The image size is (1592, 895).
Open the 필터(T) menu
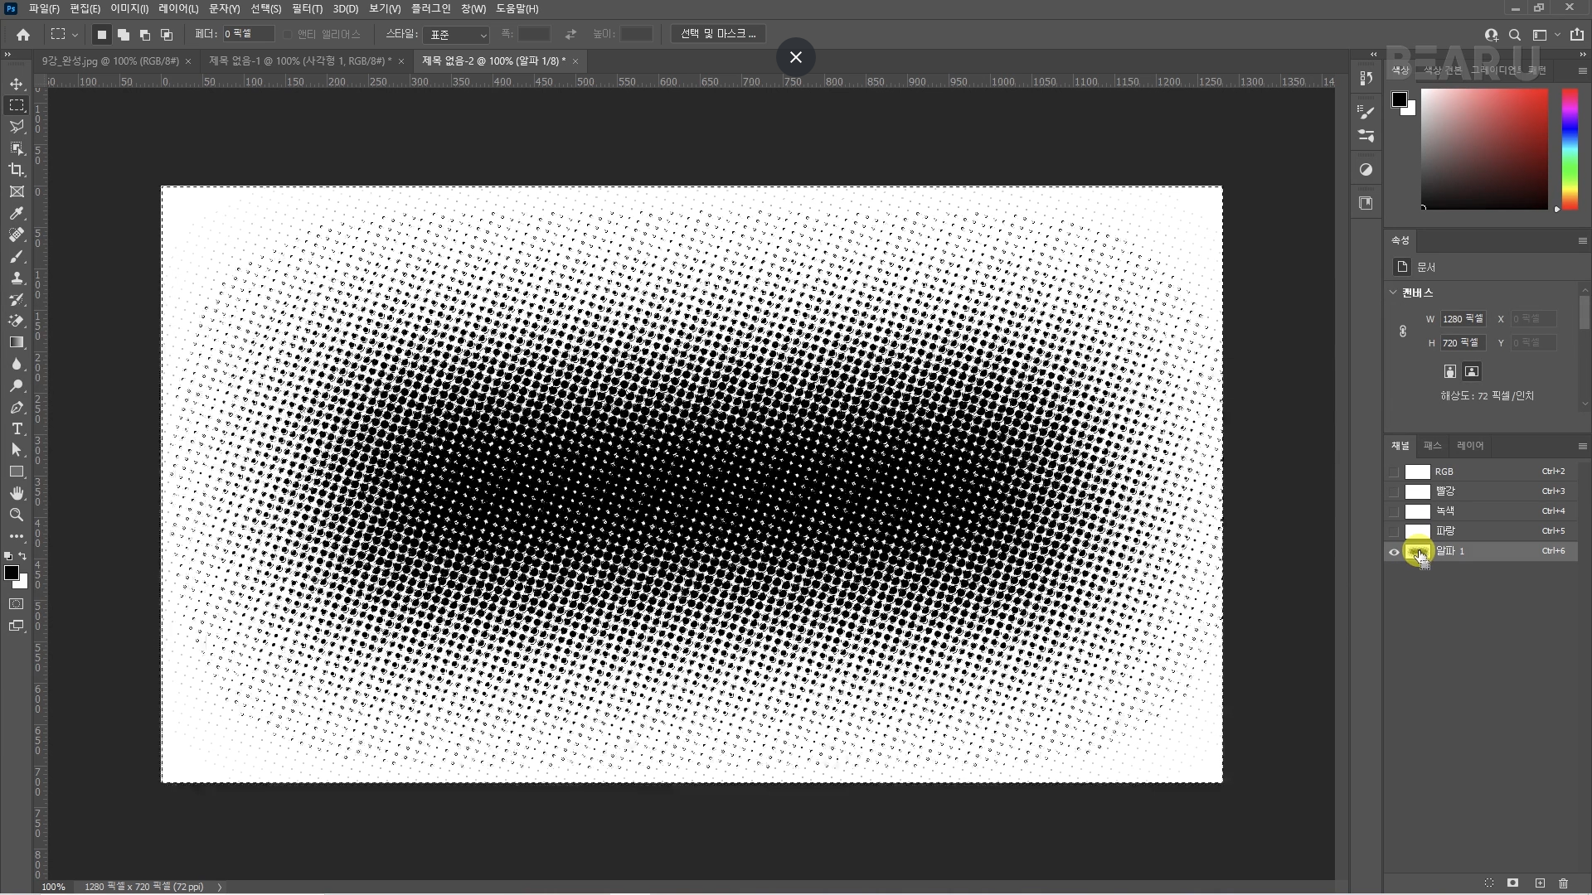[x=307, y=8]
